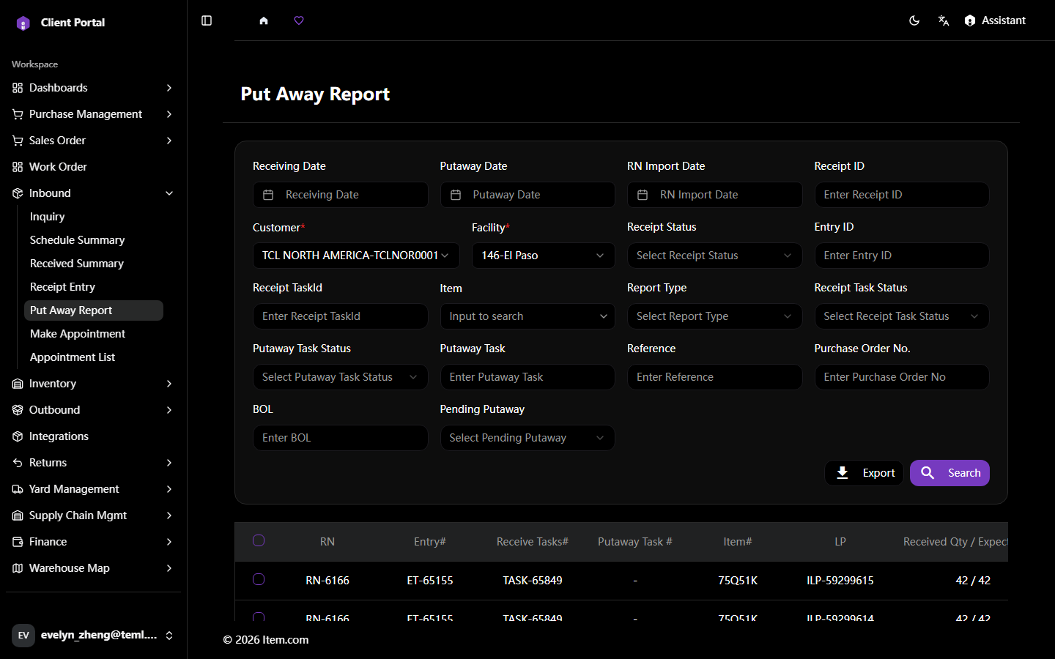Click the Search button
Screen dimensions: 1055x659
tap(949, 473)
